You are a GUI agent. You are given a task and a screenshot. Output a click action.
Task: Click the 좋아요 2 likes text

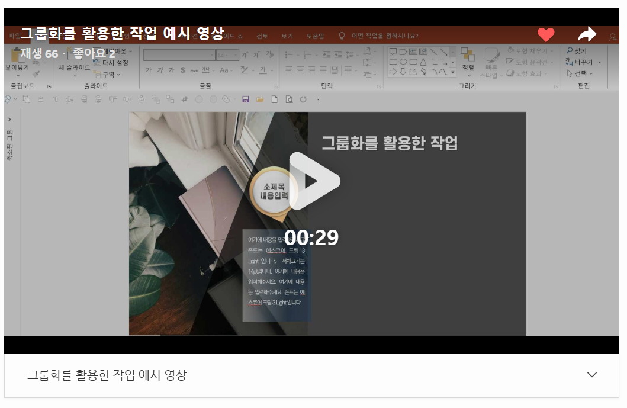point(94,53)
